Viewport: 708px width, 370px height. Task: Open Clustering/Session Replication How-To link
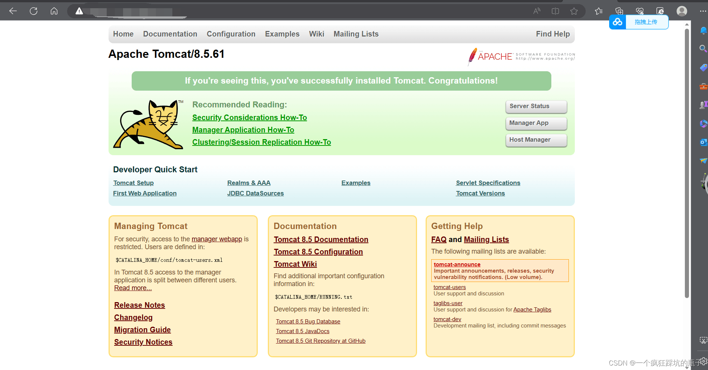(261, 142)
